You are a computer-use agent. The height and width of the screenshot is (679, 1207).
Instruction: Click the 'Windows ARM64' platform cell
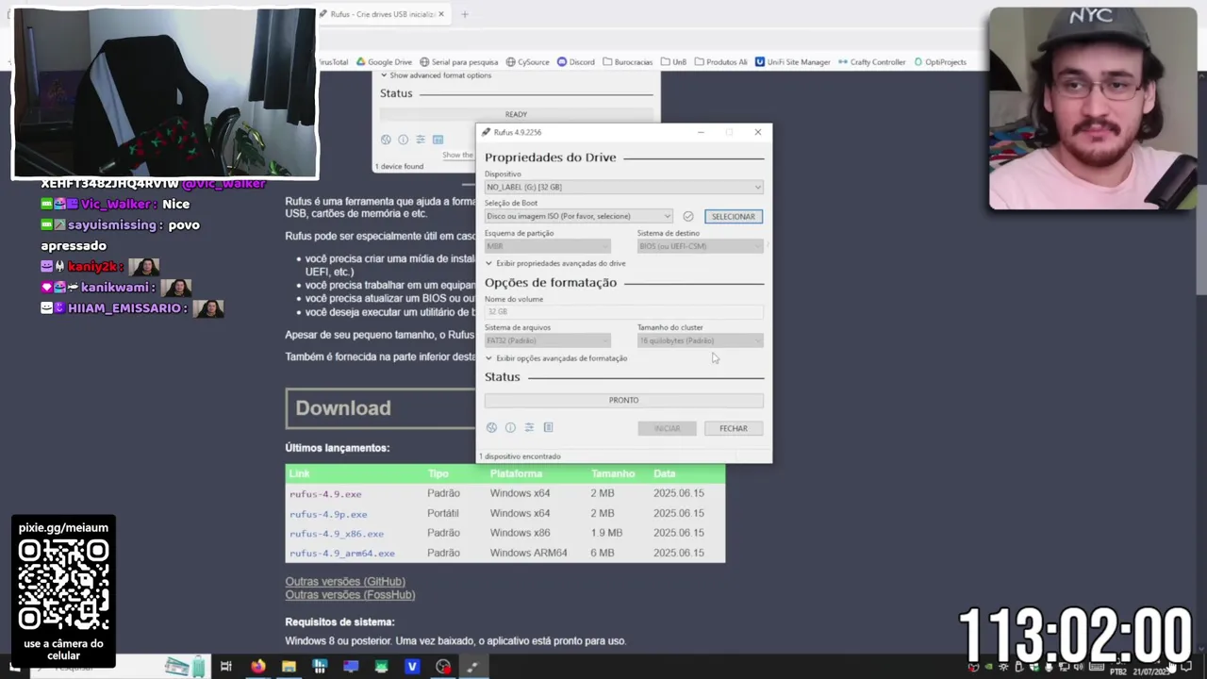pos(528,554)
